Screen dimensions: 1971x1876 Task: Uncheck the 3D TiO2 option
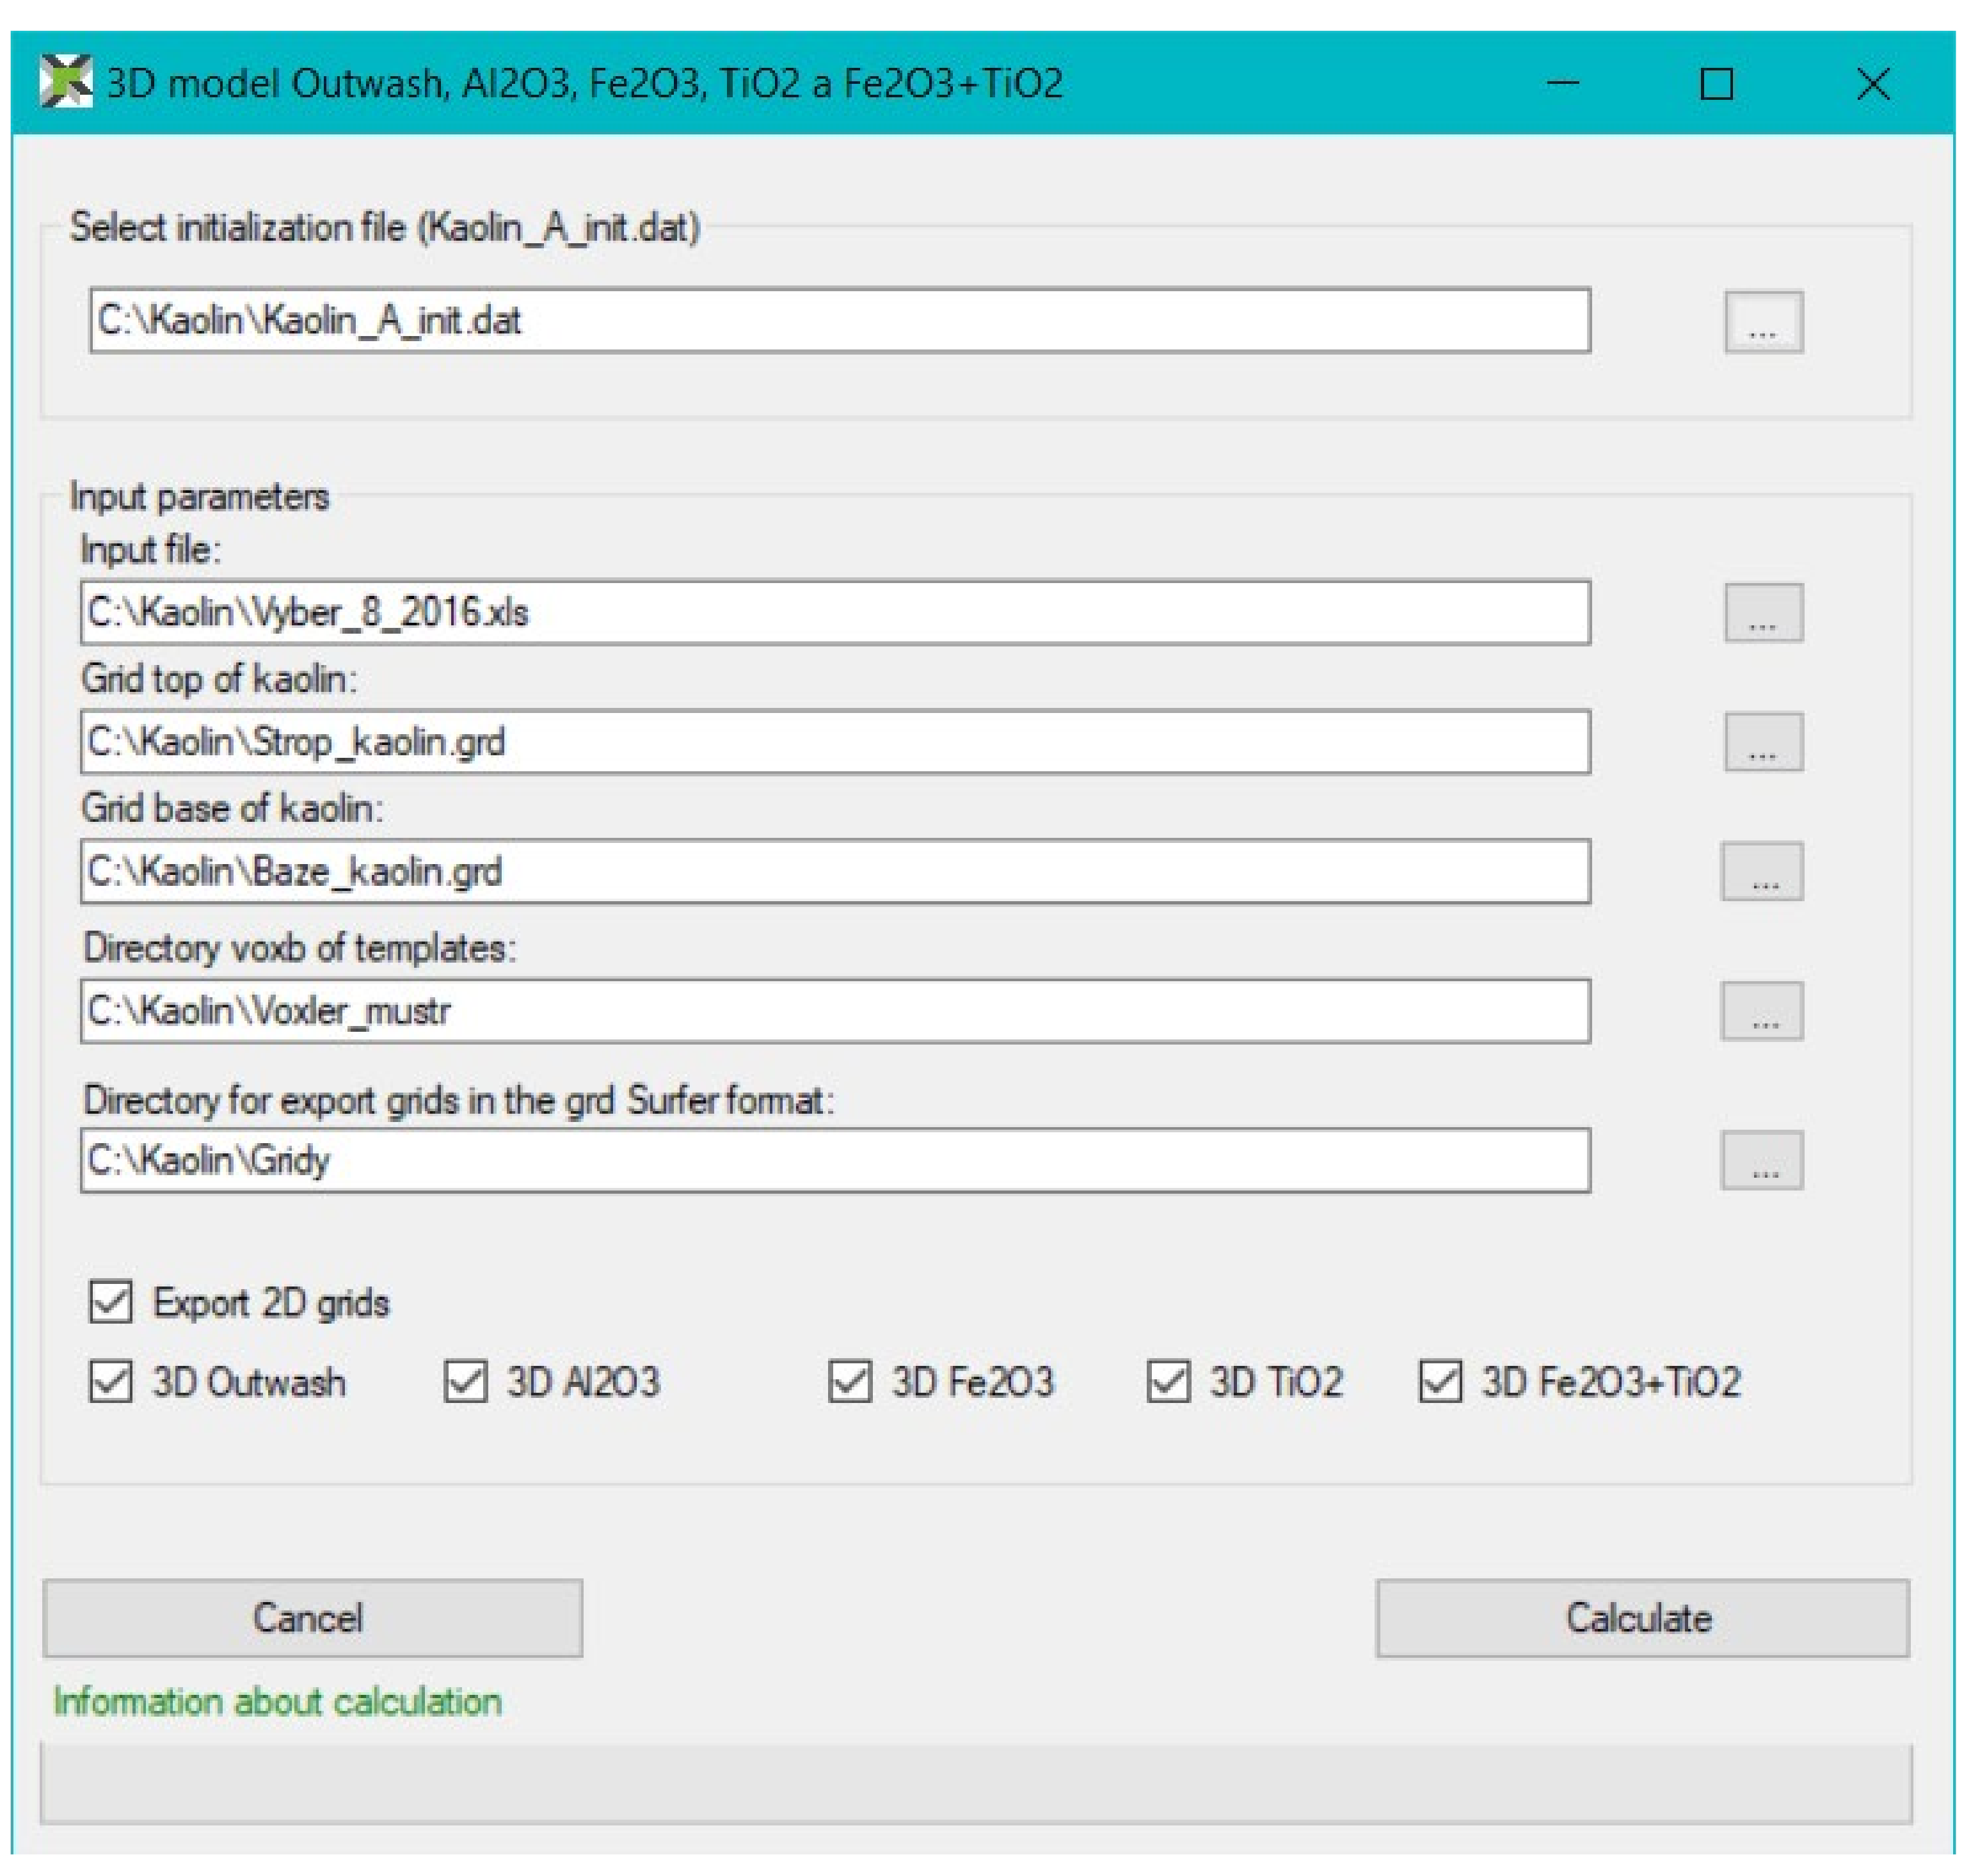[1168, 1382]
